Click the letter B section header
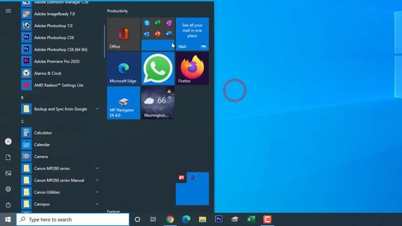Image resolution: width=402 pixels, height=226 pixels. pyautogui.click(x=23, y=98)
